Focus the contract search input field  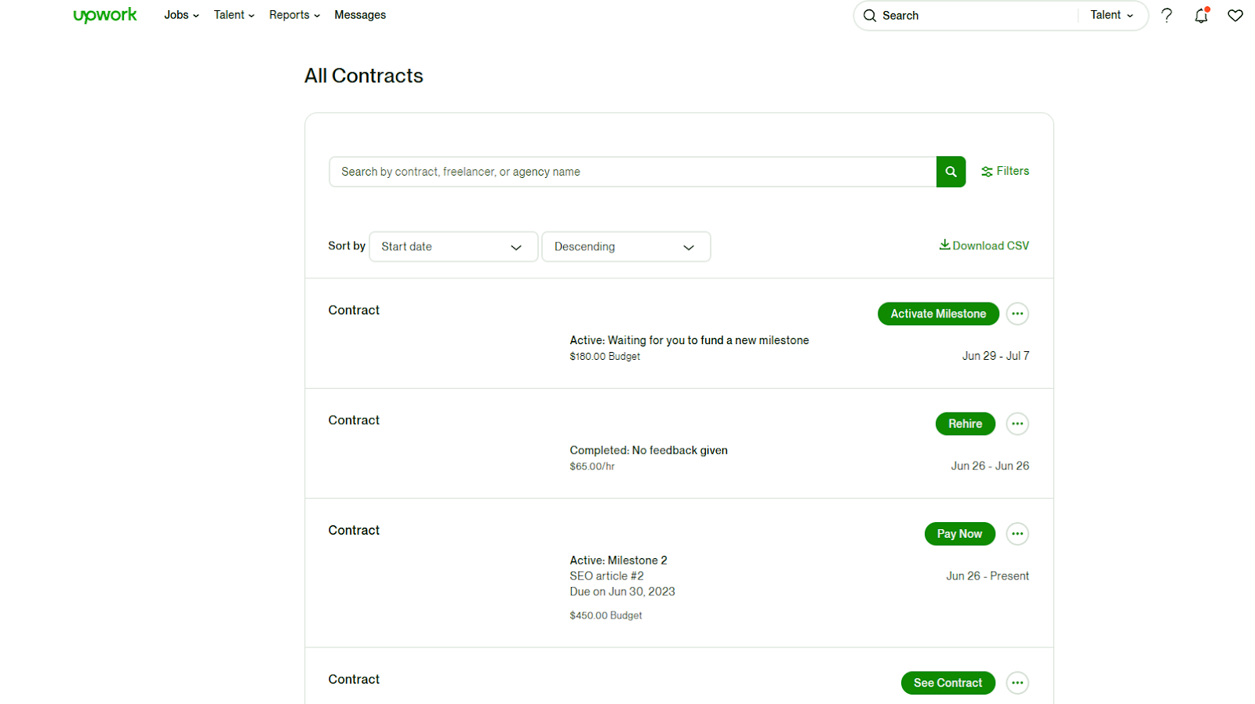tap(632, 172)
